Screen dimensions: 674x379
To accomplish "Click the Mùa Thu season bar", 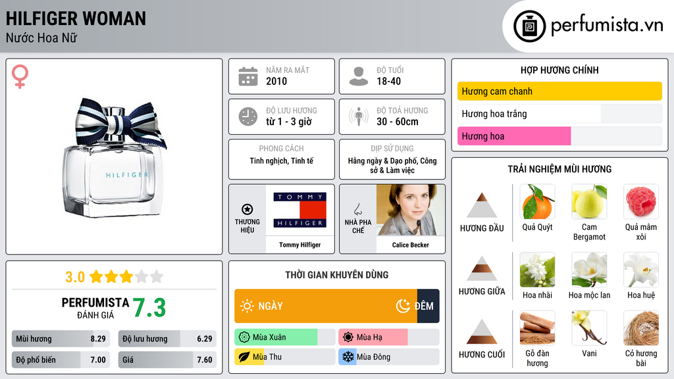I will (x=284, y=357).
